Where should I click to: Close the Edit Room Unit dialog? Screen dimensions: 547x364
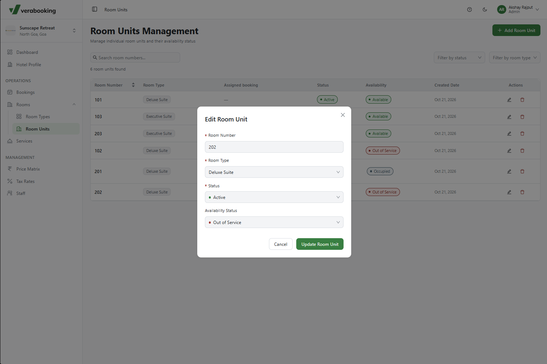pos(343,115)
